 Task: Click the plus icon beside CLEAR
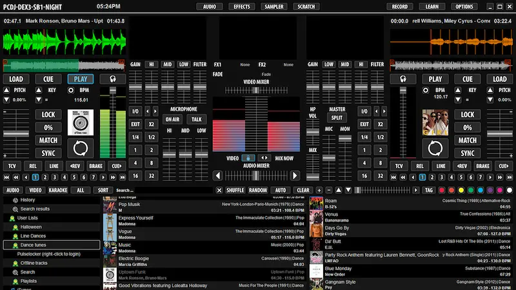pos(319,191)
